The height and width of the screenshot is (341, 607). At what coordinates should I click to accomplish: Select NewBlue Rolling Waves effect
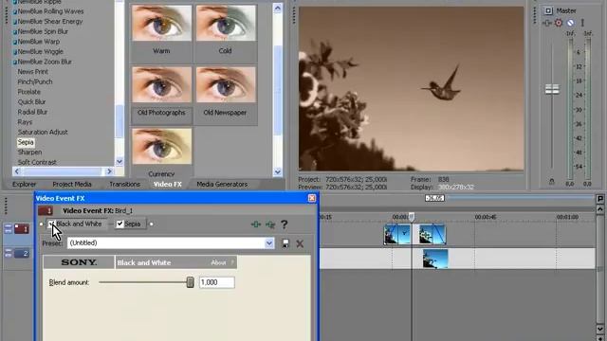pos(50,11)
